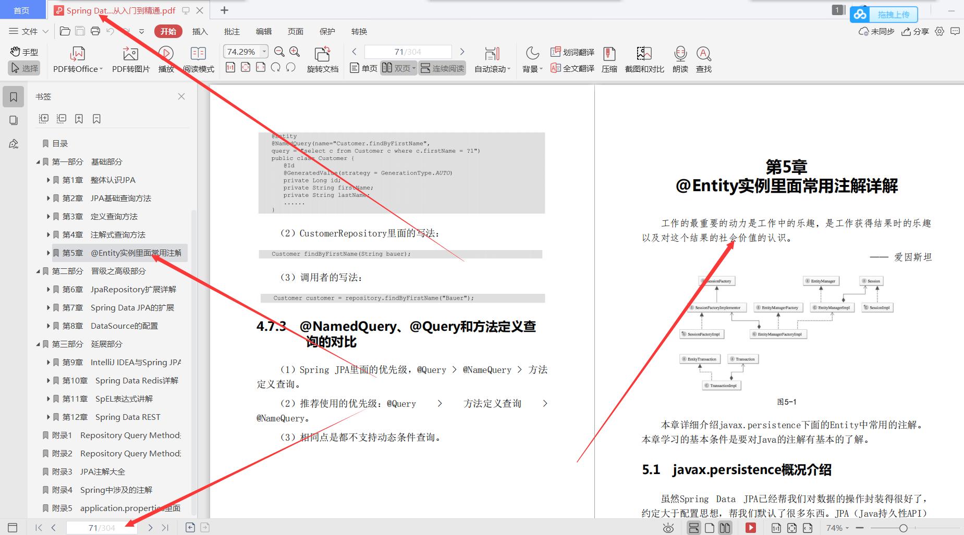The height and width of the screenshot is (535, 964).
Task: Start 朗读 read-aloud tool
Action: click(680, 54)
